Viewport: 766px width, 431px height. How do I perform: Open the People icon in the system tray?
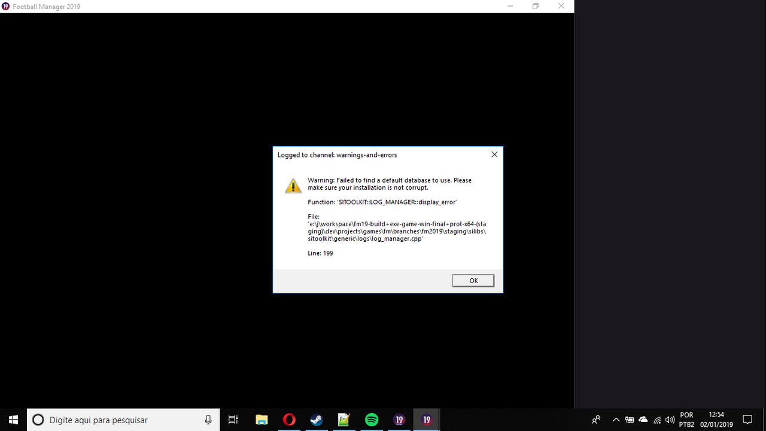pos(596,420)
